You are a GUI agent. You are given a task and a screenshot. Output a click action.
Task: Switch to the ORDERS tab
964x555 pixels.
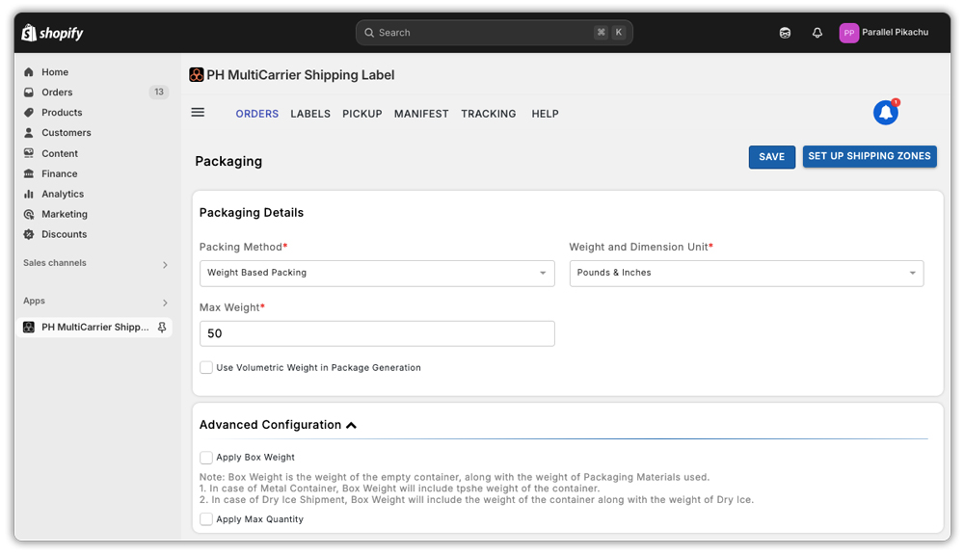pyautogui.click(x=257, y=114)
